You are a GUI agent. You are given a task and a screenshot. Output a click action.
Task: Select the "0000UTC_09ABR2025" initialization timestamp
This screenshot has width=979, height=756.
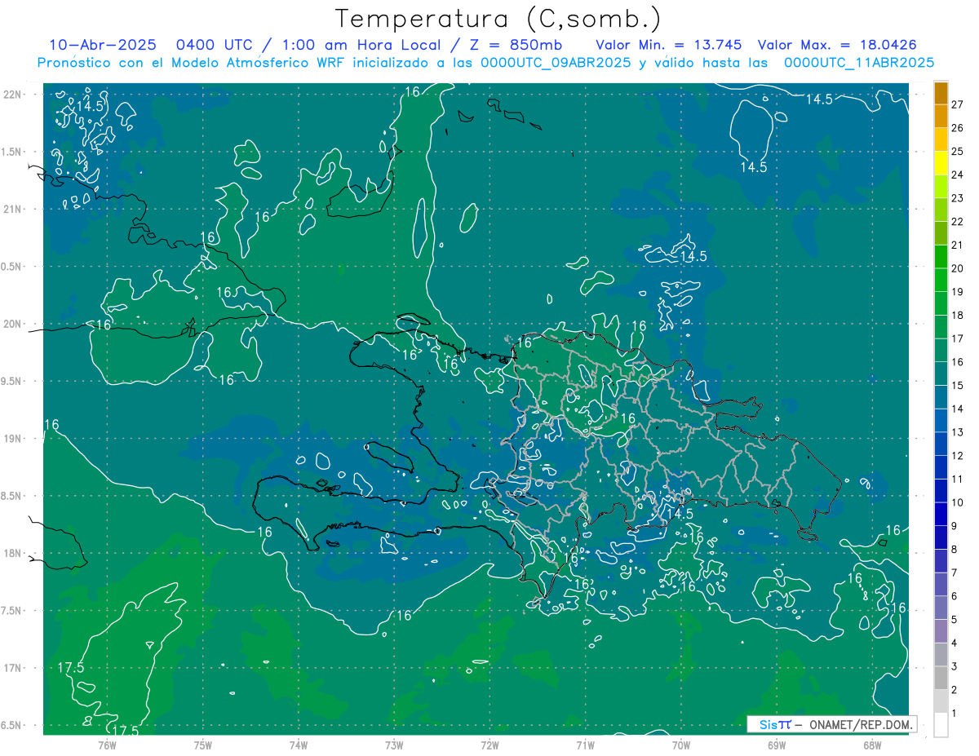(556, 63)
